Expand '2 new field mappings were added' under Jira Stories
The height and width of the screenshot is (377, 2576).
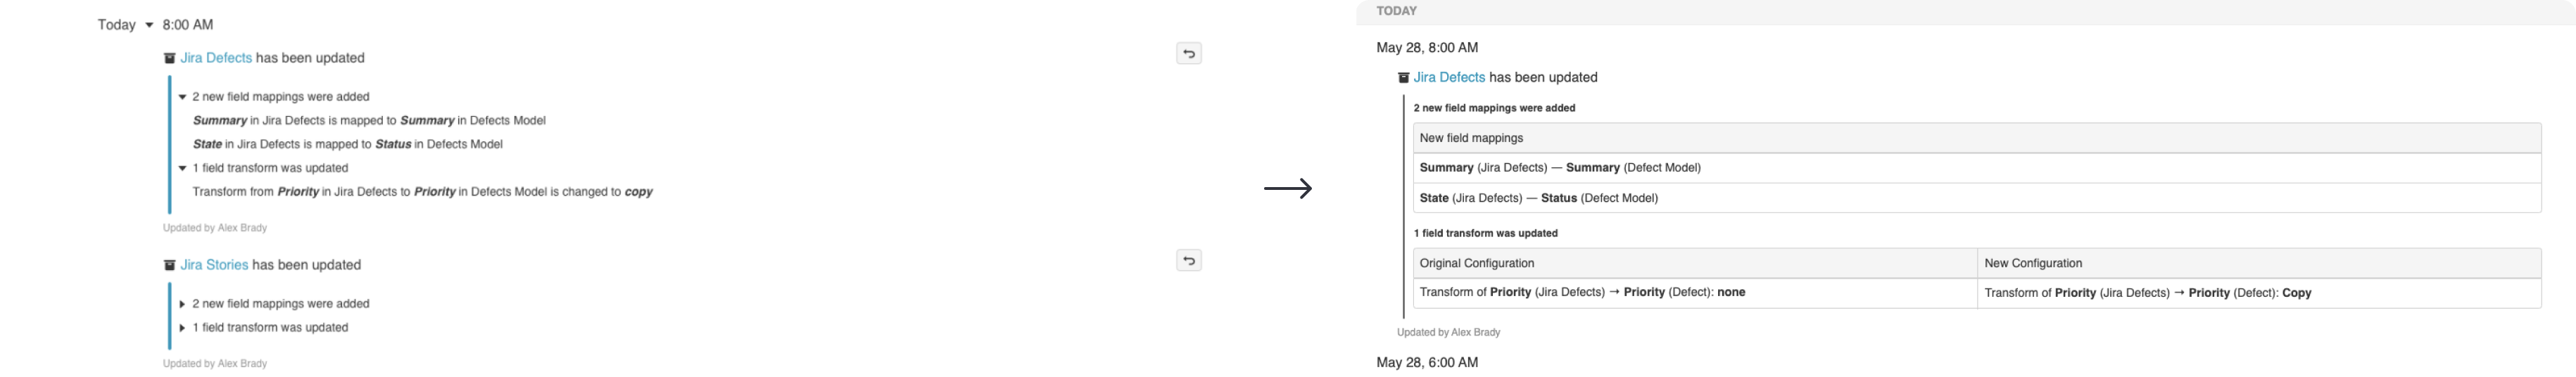tap(182, 304)
